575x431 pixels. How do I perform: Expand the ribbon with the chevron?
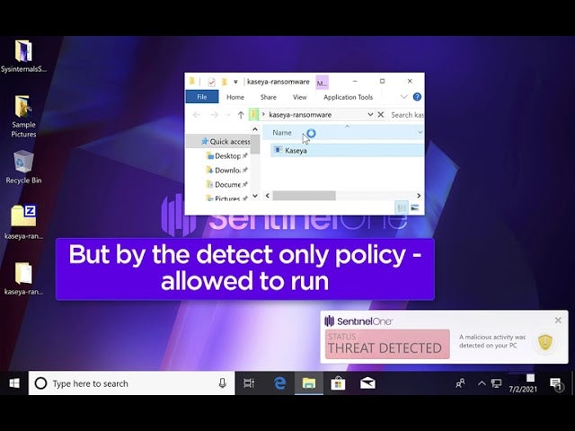pyautogui.click(x=403, y=97)
